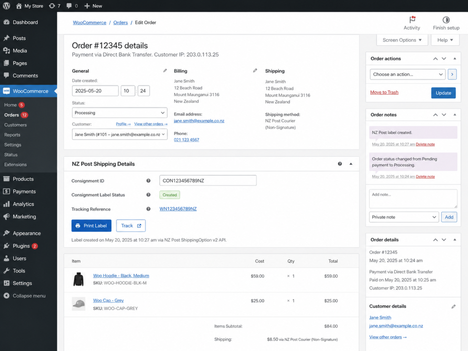Click Collapse menu in the sidebar
The width and height of the screenshot is (468, 351).
coord(28,296)
